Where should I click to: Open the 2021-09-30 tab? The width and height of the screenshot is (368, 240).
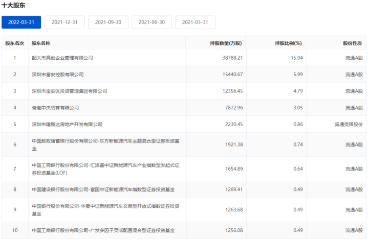(108, 22)
